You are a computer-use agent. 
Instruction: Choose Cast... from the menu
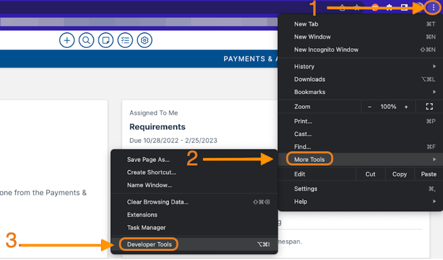tap(303, 134)
